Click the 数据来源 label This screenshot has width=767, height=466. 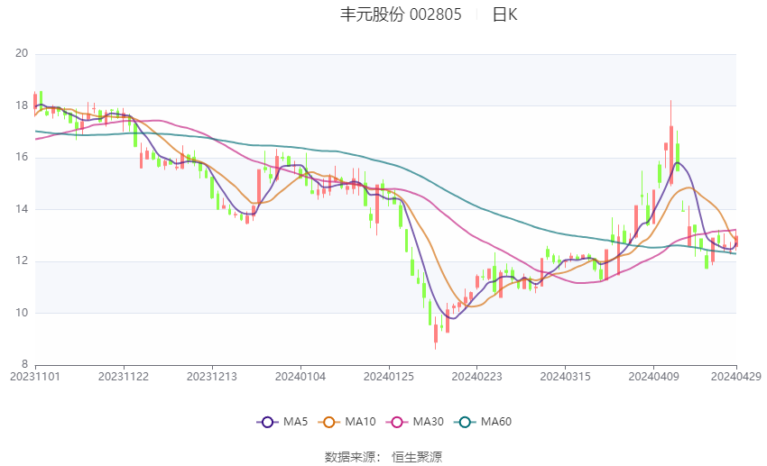(x=352, y=457)
